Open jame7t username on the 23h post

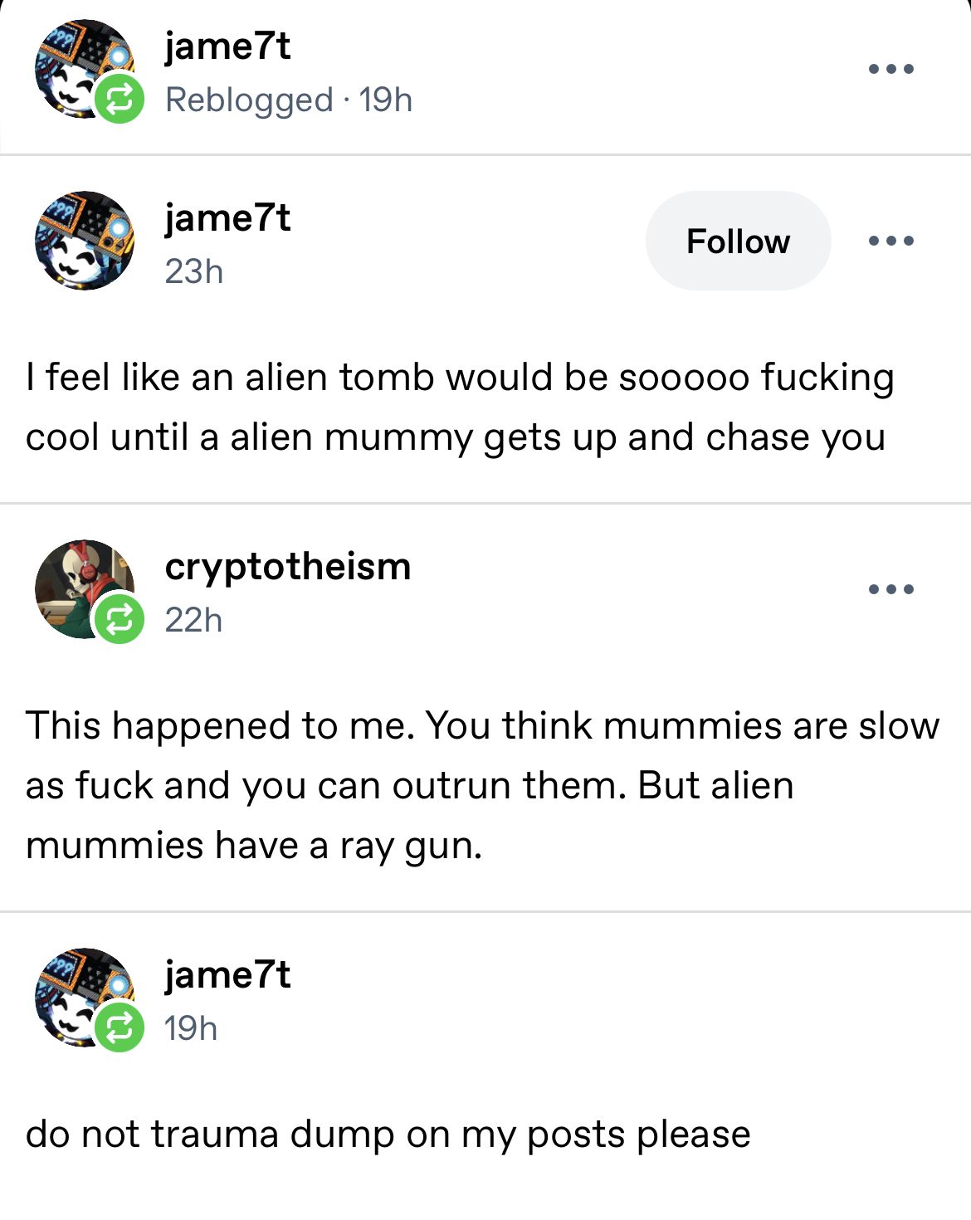[x=227, y=219]
